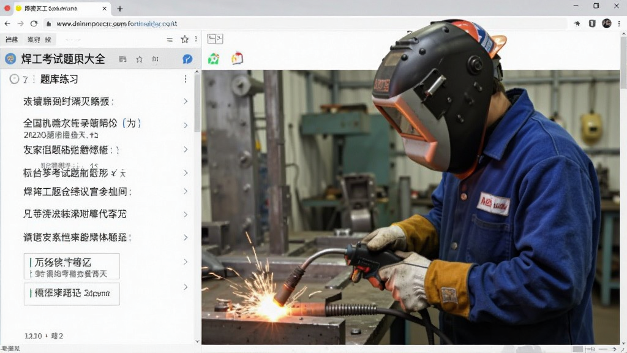Image resolution: width=627 pixels, height=353 pixels.
Task: Switch to the second, highlighted sidebar tab
Action: point(39,39)
